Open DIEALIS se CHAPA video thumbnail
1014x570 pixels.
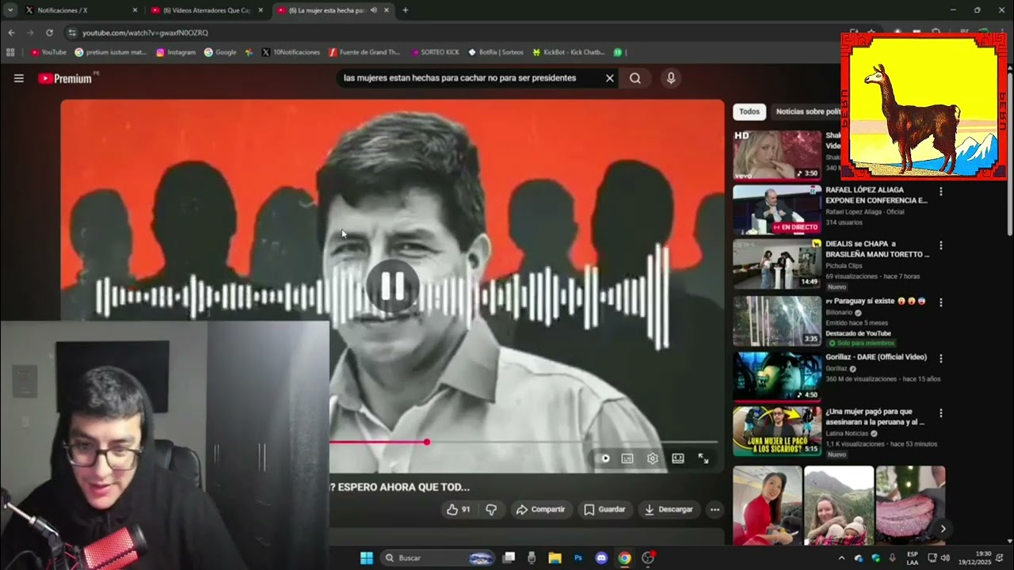coord(777,264)
